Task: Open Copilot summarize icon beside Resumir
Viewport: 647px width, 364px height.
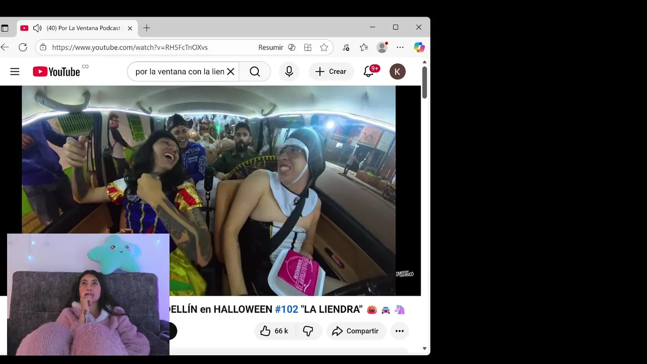Action: 292,48
